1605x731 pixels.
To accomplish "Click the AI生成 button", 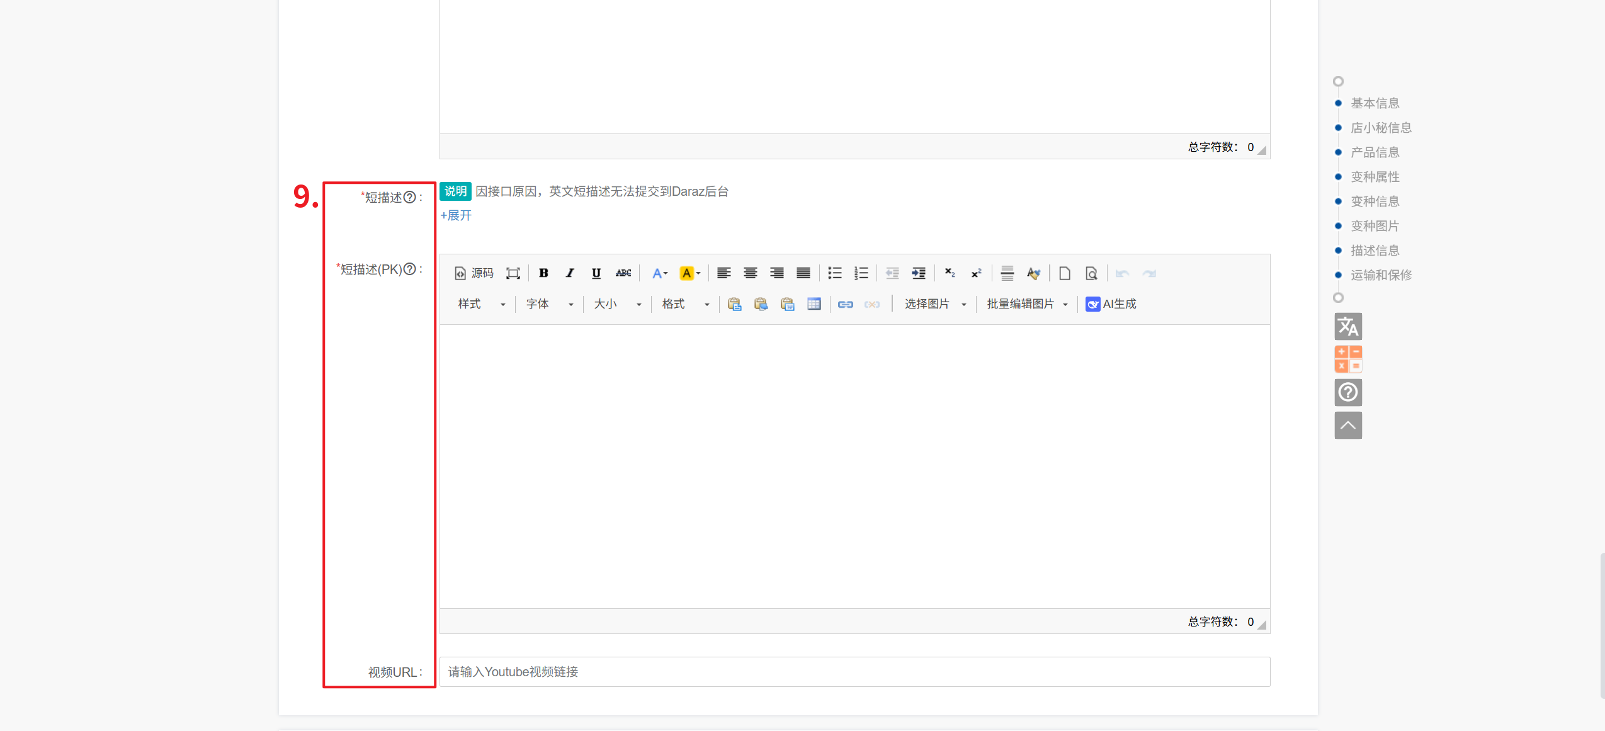I will [x=1111, y=304].
